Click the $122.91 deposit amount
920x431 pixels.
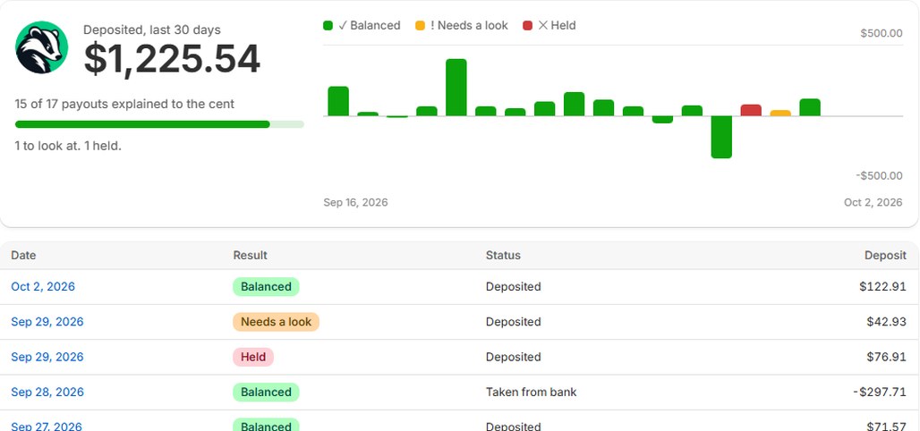[x=882, y=287]
